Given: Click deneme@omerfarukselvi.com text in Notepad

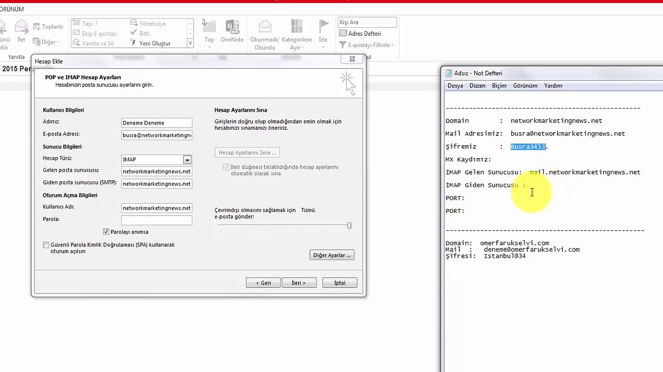Looking at the screenshot, I should [x=532, y=250].
